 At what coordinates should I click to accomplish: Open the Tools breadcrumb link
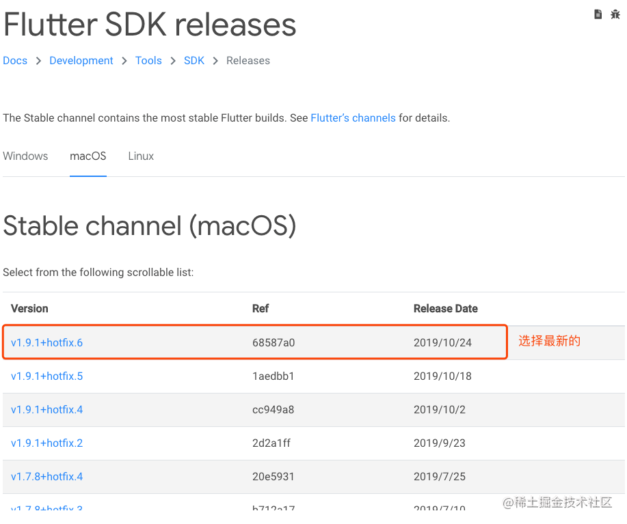click(148, 61)
